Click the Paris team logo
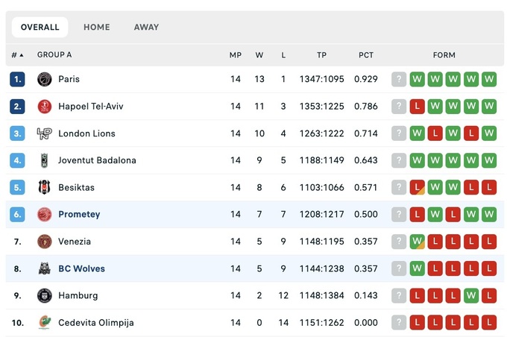Image resolution: width=507 pixels, height=337 pixels. (45, 79)
